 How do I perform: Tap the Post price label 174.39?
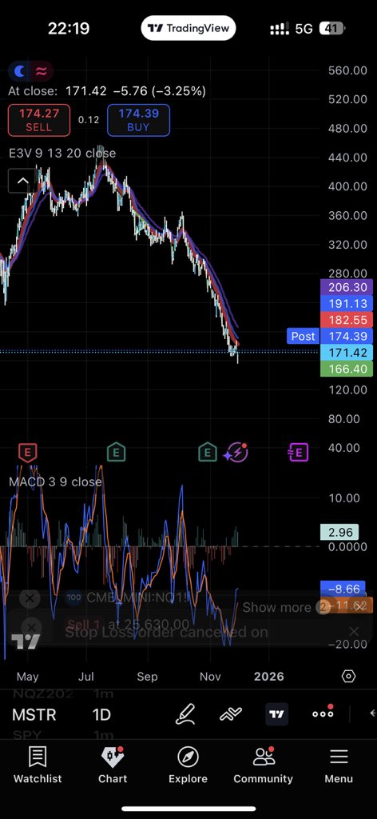(330, 336)
